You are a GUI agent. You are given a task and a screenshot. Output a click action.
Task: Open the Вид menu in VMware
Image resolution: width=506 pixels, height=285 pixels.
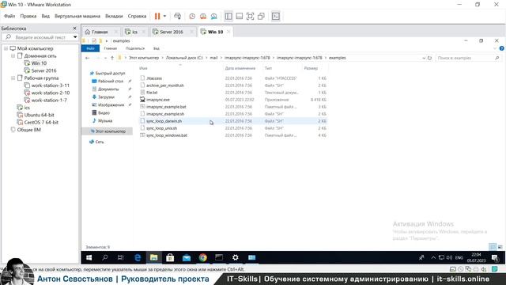(46, 16)
